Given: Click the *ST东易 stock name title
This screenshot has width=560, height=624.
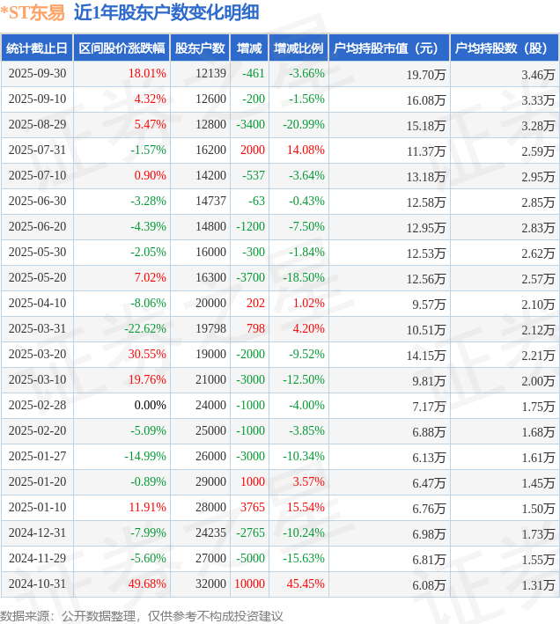Looking at the screenshot, I should click(33, 12).
